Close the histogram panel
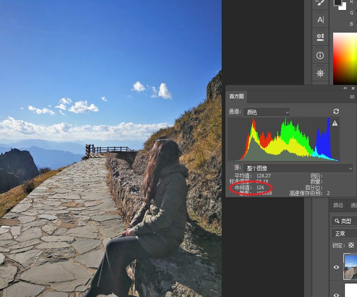The image size is (357, 297). click(353, 88)
